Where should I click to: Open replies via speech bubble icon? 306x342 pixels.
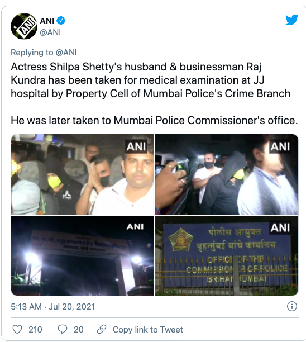click(x=63, y=329)
